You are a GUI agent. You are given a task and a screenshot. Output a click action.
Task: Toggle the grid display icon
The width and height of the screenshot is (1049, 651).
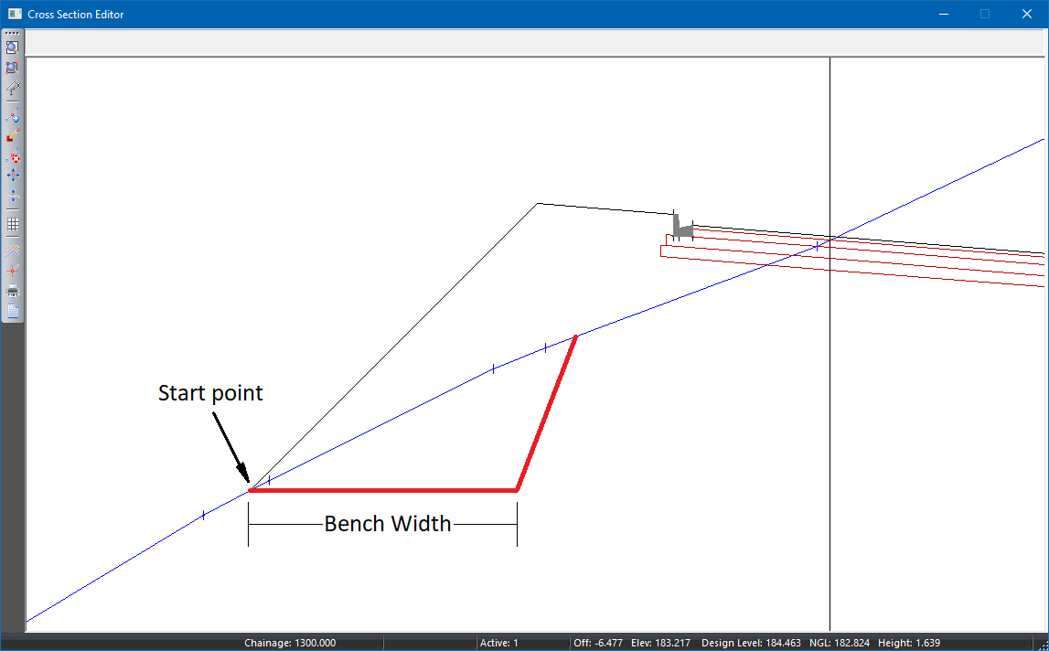13,223
